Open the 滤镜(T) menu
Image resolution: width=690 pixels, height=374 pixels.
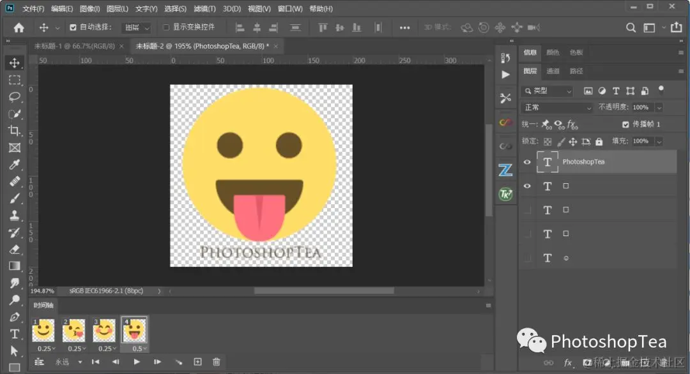tap(204, 9)
